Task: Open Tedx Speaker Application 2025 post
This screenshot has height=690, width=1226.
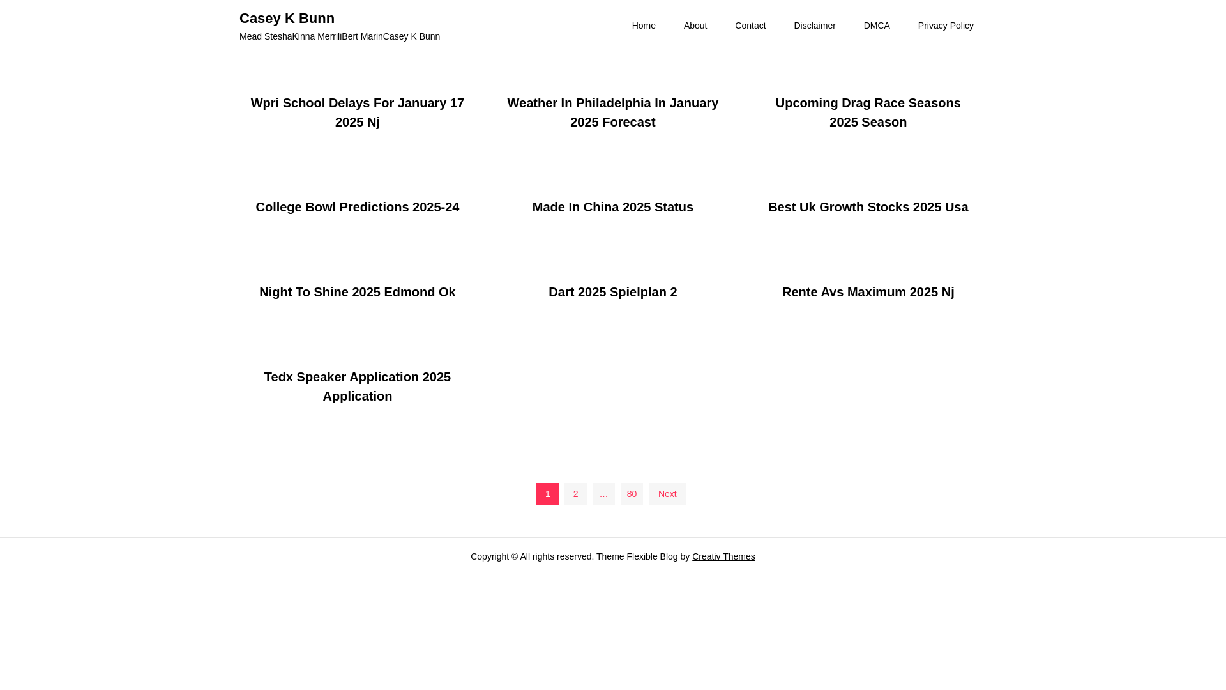Action: [358, 387]
